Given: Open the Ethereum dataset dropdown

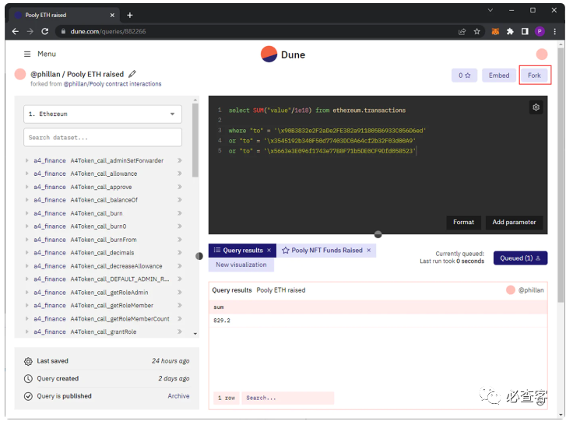Looking at the screenshot, I should (103, 114).
